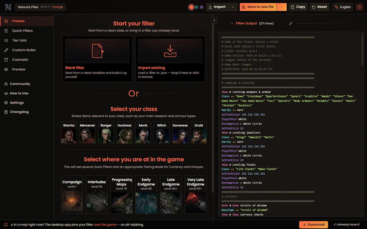The height and width of the screenshot is (229, 367).
Task: Open the Presets section
Action: (x=27, y=21)
